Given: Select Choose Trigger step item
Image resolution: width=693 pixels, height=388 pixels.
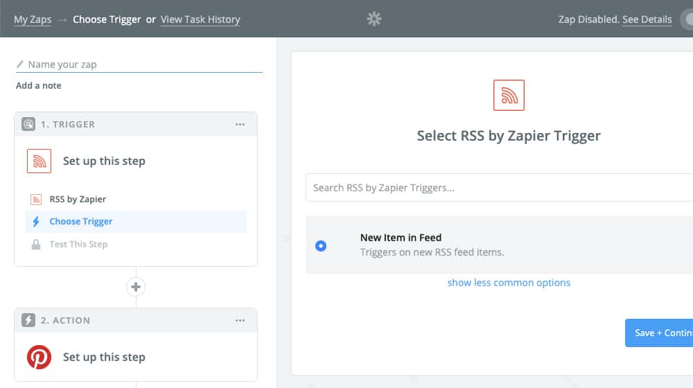Looking at the screenshot, I should (x=136, y=222).
